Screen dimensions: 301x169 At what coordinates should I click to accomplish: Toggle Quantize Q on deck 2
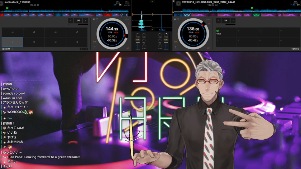(x=209, y=24)
